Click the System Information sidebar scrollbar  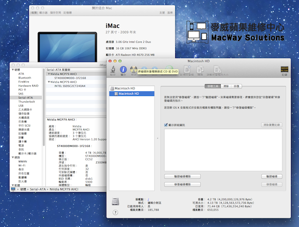[x=43, y=107]
